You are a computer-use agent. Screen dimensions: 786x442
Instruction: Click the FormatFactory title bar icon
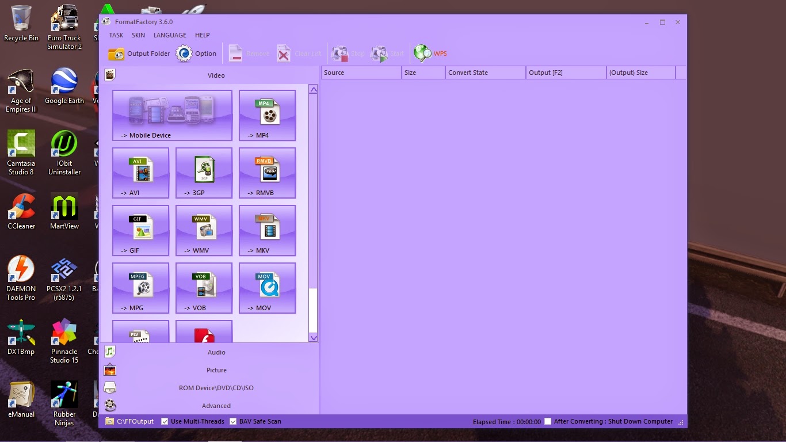point(106,22)
